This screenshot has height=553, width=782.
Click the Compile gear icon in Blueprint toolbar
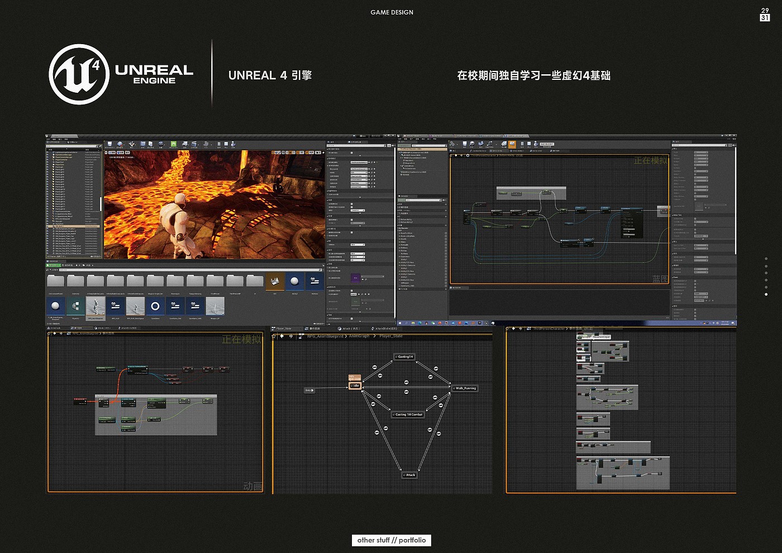click(453, 145)
